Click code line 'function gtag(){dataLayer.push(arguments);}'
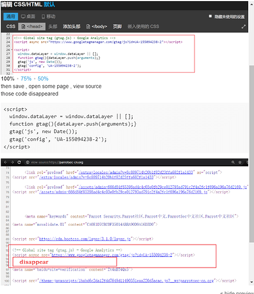 pos(73,124)
